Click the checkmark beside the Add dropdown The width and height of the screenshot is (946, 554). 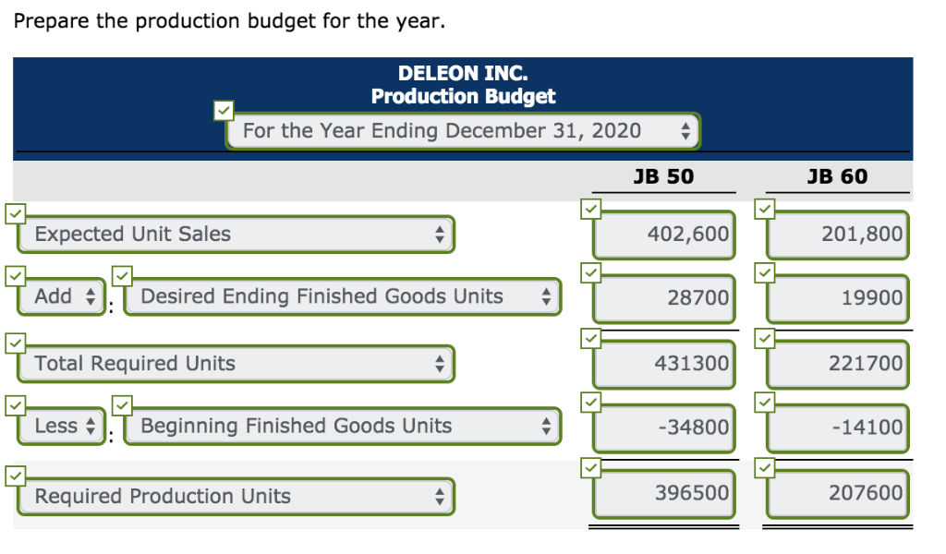pos(15,274)
